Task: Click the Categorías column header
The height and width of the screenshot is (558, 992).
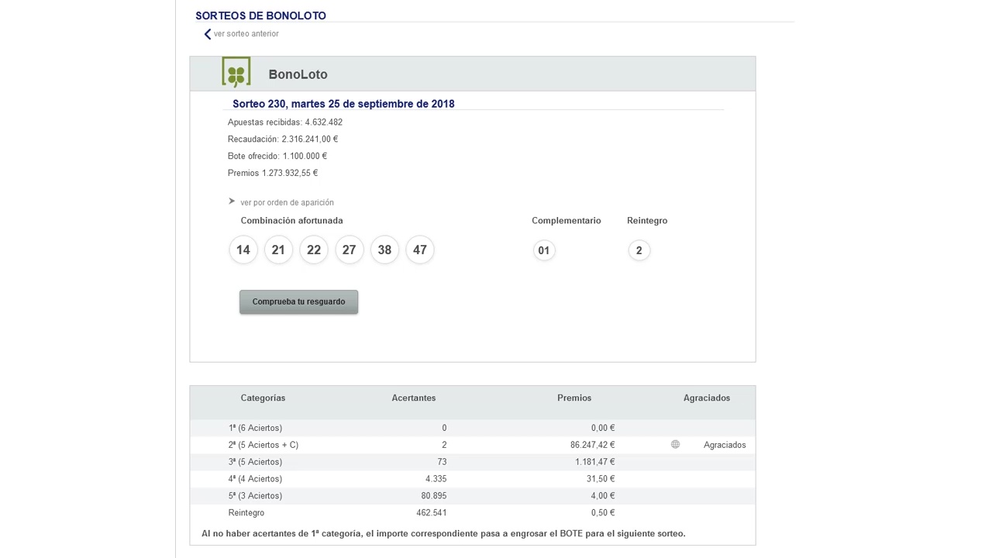Action: pos(263,398)
